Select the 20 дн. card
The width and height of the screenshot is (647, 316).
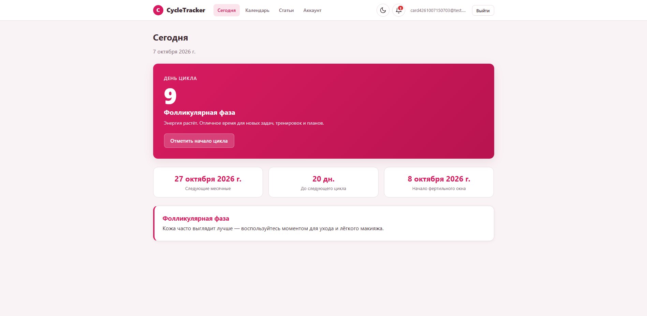[x=323, y=182]
